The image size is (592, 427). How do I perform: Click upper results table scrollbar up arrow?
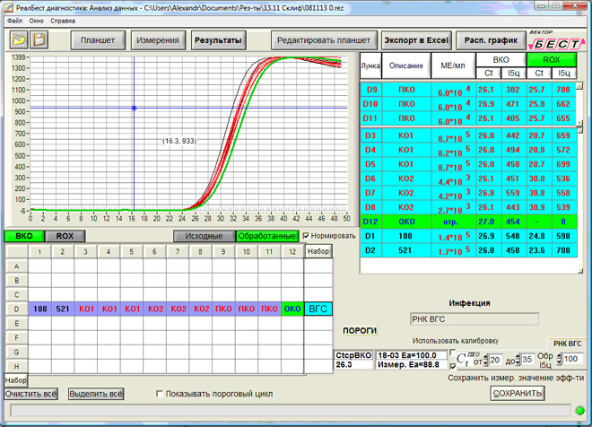(x=579, y=86)
